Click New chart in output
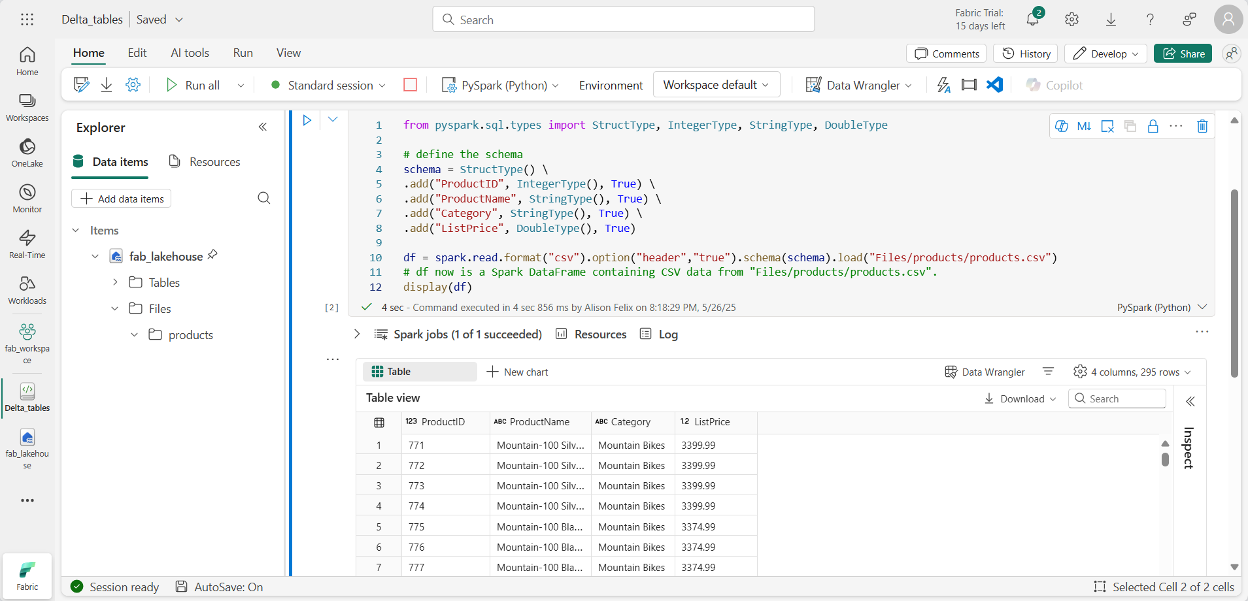Viewport: 1248px width, 601px height. pyautogui.click(x=518, y=372)
